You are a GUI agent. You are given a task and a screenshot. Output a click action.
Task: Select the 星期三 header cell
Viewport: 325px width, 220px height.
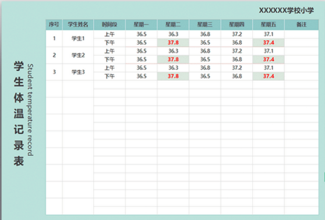click(205, 24)
